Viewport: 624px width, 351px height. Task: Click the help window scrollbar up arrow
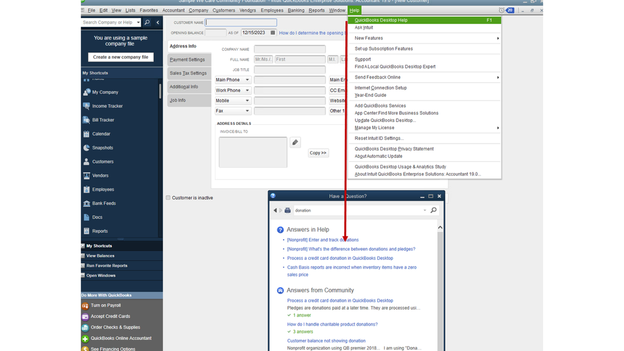point(440,227)
